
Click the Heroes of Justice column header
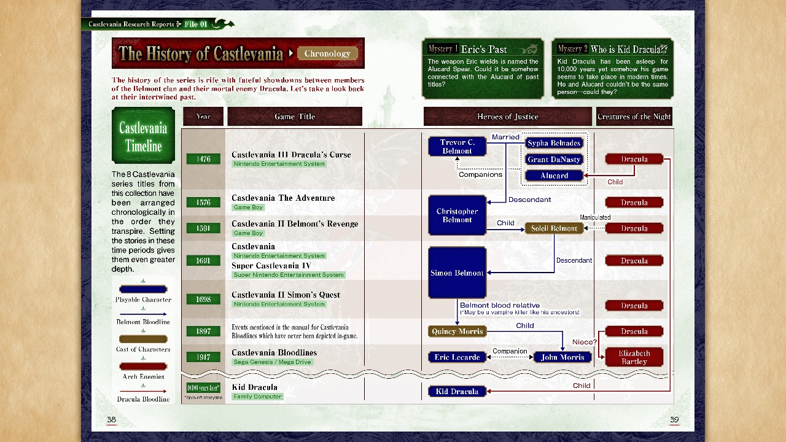(507, 117)
